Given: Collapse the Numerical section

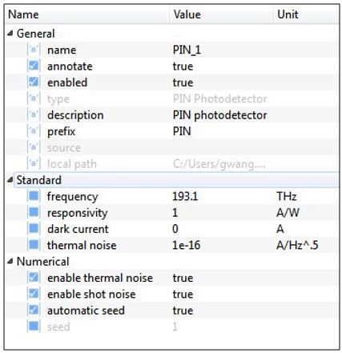Looking at the screenshot, I should [x=10, y=262].
